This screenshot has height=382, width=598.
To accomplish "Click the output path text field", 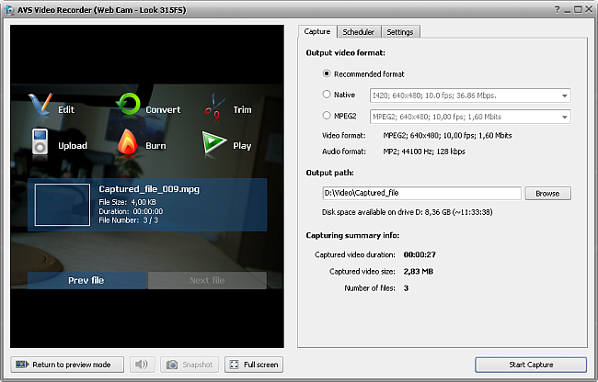I will tap(421, 193).
